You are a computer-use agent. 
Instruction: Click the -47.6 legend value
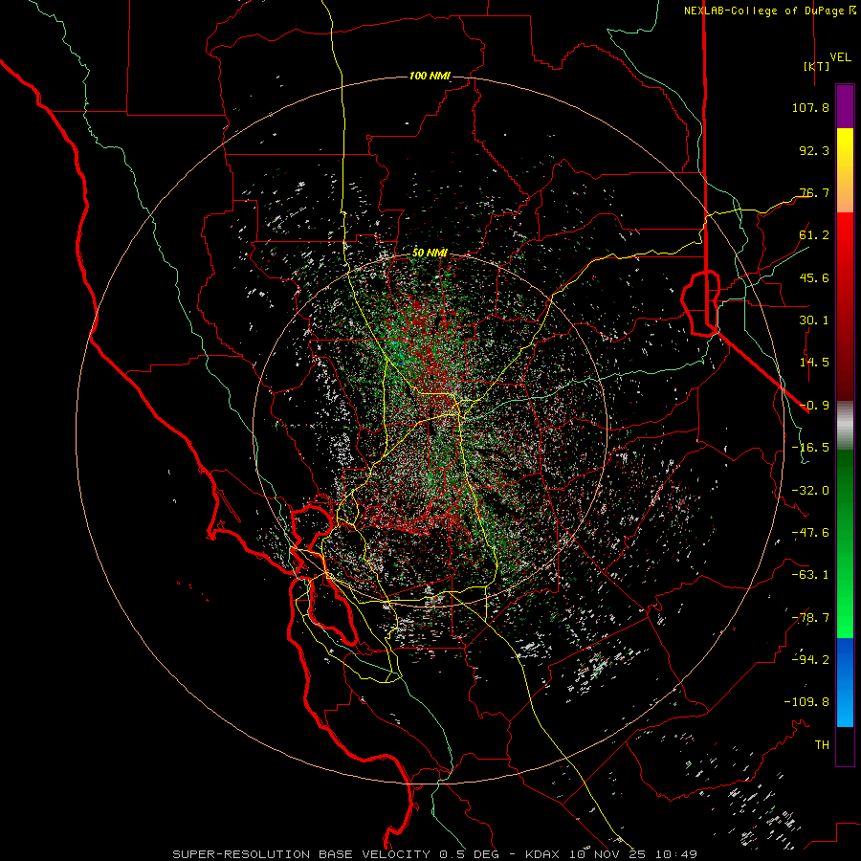tap(810, 533)
